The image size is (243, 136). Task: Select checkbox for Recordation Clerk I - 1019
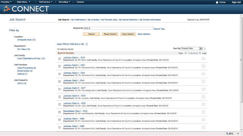[x=60, y=112]
